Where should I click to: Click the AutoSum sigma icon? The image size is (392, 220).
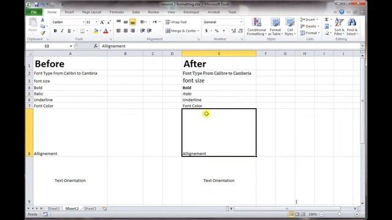tap(326, 20)
